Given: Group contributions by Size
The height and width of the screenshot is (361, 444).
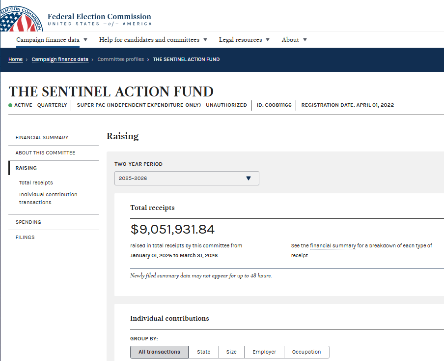Looking at the screenshot, I should click(x=231, y=352).
